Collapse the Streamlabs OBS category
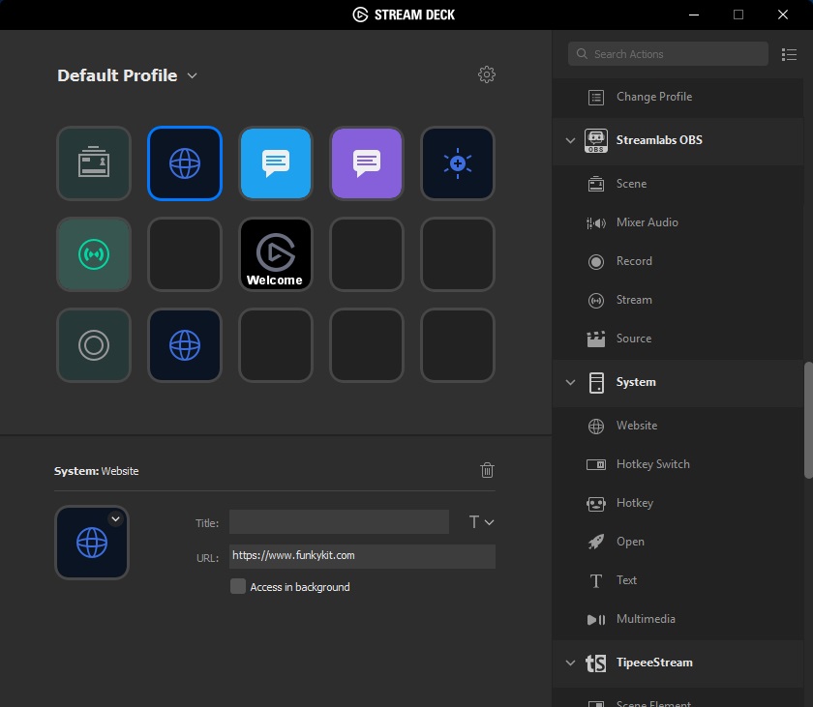The width and height of the screenshot is (813, 707). click(570, 140)
